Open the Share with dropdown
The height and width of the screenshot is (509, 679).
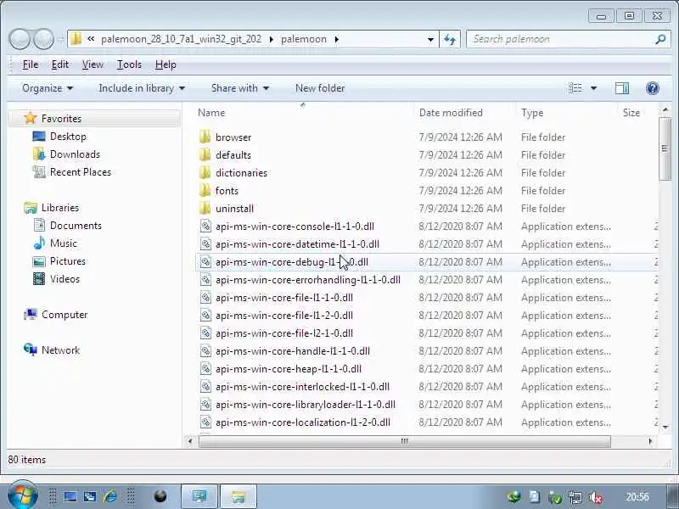[240, 88]
